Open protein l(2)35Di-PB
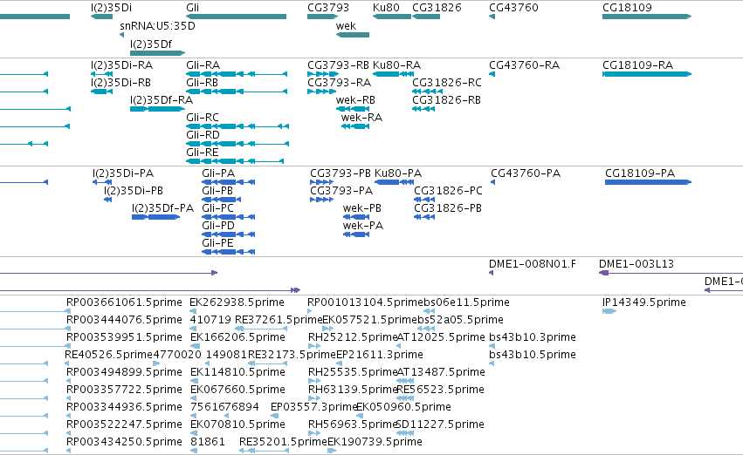Image resolution: width=743 pixels, height=455 pixels. pos(134,191)
